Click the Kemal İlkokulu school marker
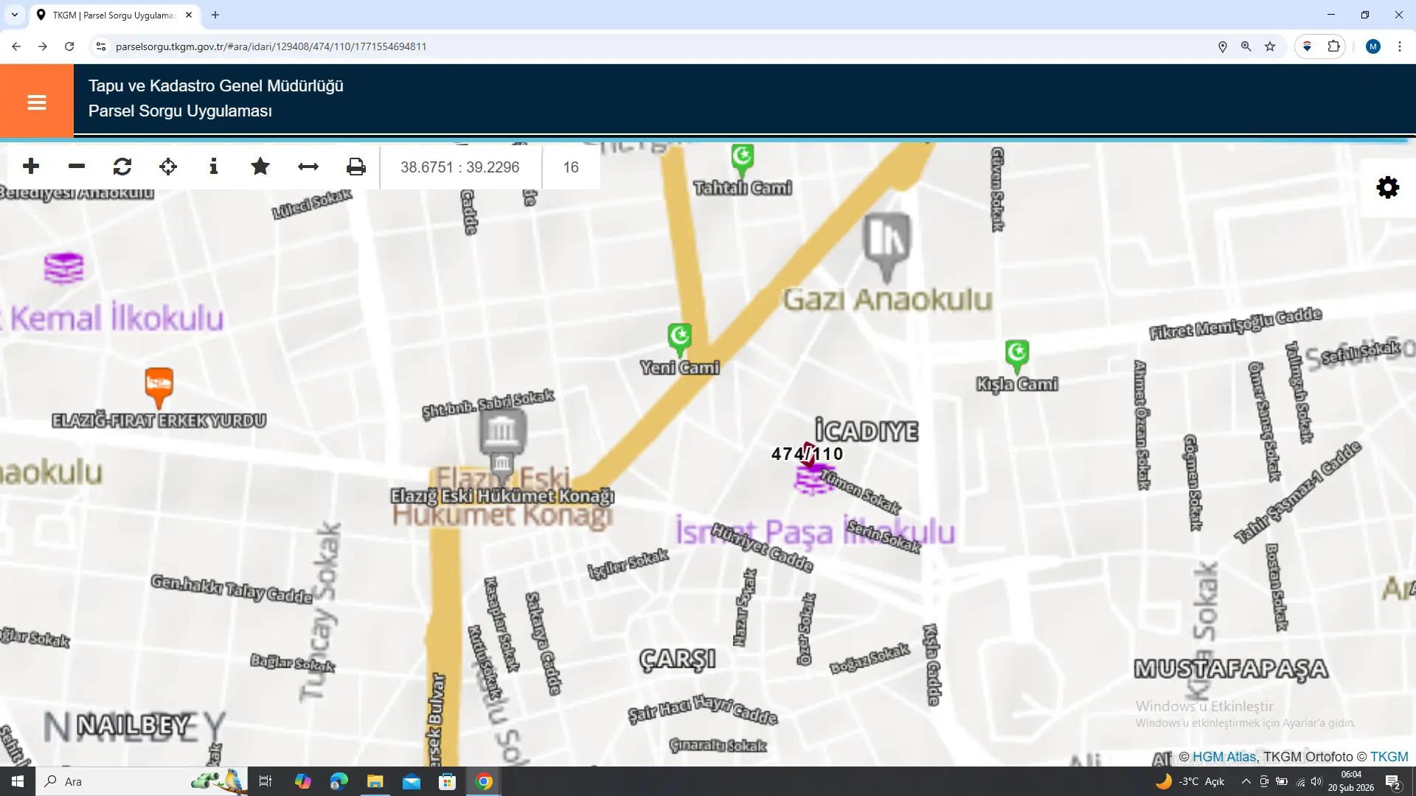 [64, 268]
